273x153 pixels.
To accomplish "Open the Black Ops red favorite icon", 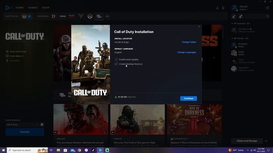I will pos(72,16).
